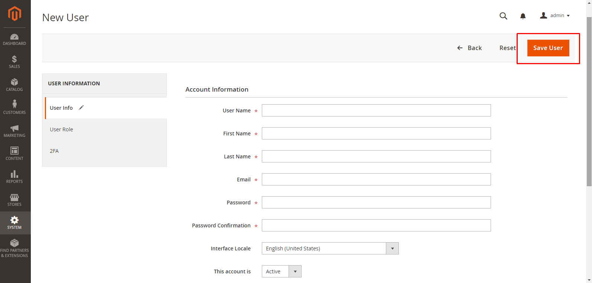Focus the Last Name field
The height and width of the screenshot is (283, 592).
tap(376, 157)
